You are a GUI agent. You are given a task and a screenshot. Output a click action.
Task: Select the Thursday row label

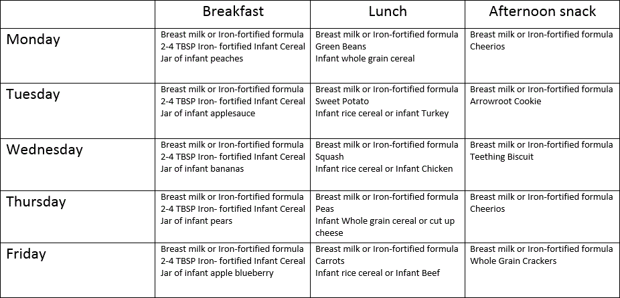click(x=36, y=201)
